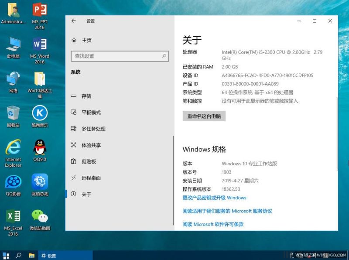The image size is (349, 260).
Task: Click the 剪贴板 clipboard icon
Action: point(74,161)
